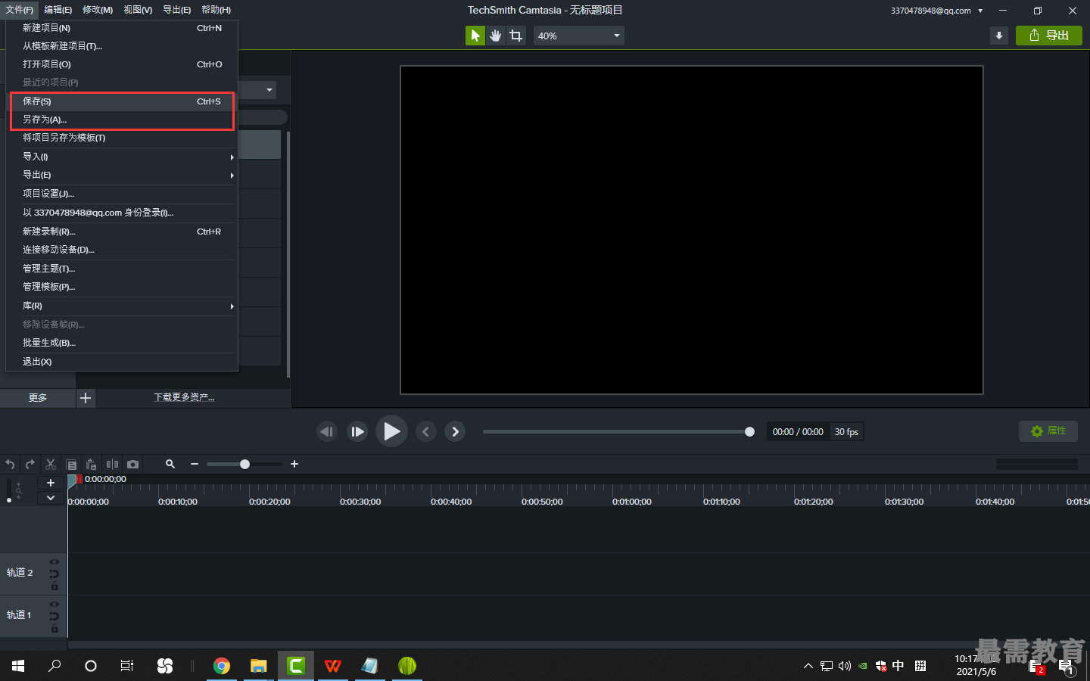Click the plus button beside 更多

tap(86, 398)
